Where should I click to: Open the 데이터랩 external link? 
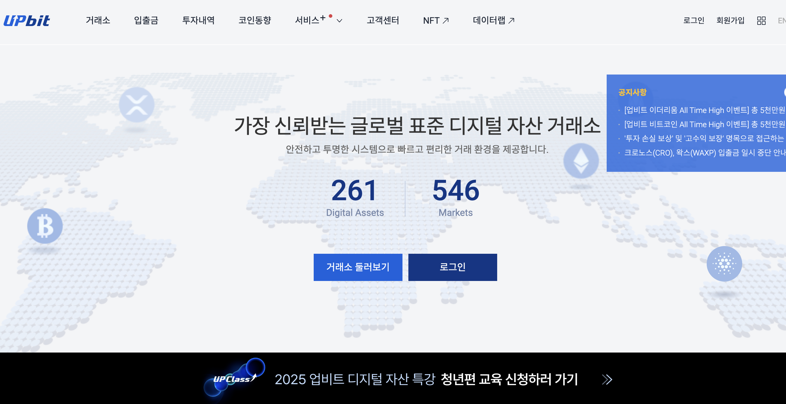494,21
